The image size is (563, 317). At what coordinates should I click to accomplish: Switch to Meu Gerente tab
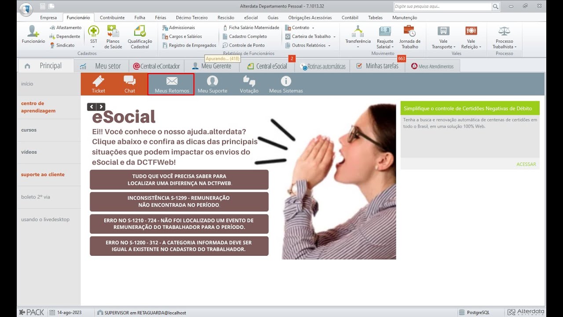click(x=212, y=66)
